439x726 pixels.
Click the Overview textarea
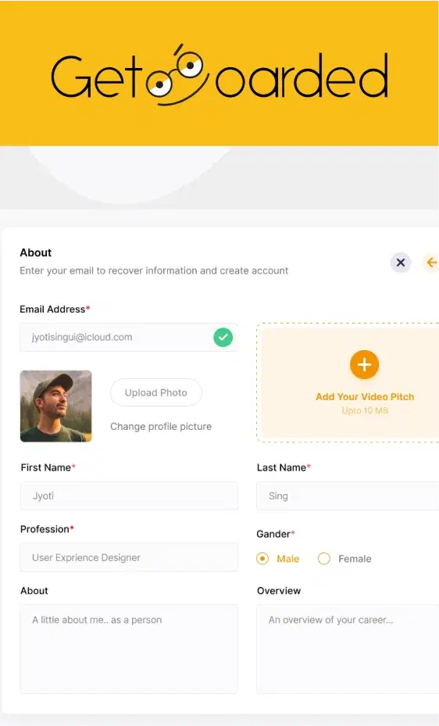(348, 649)
